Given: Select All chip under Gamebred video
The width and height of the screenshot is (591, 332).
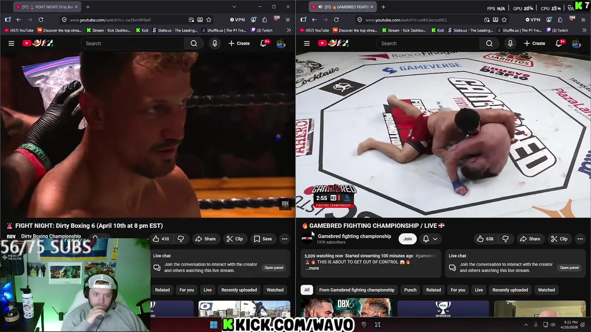Looking at the screenshot, I should click(307, 290).
